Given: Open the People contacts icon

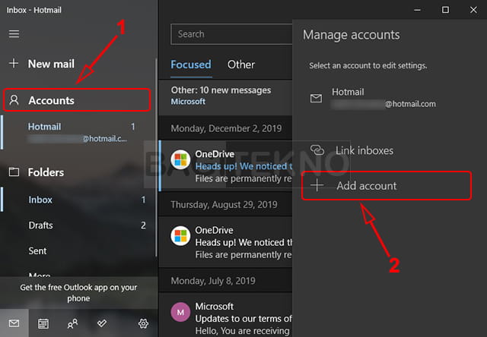Looking at the screenshot, I should (72, 323).
